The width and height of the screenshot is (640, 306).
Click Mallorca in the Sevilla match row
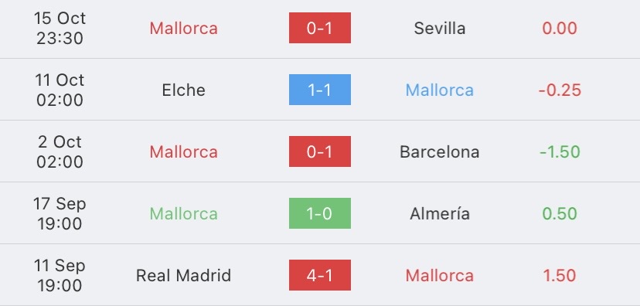(x=184, y=28)
